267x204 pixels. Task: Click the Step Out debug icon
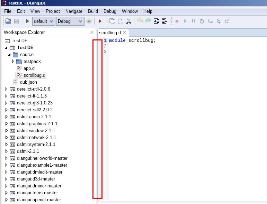226,21
